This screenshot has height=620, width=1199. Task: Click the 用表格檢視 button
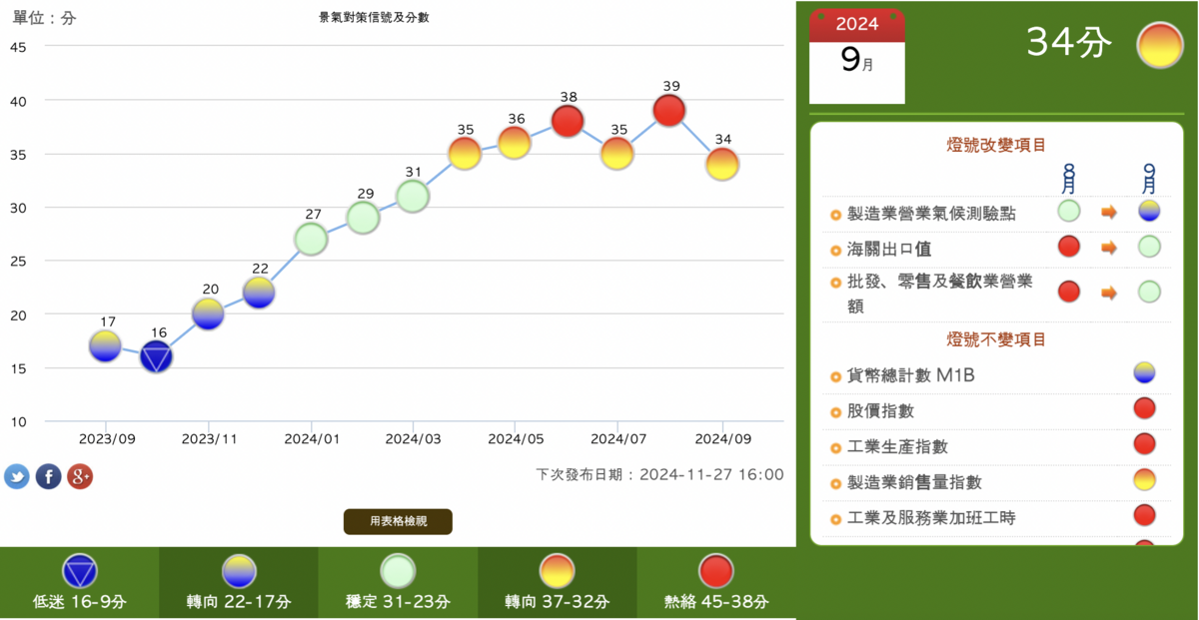tap(398, 521)
